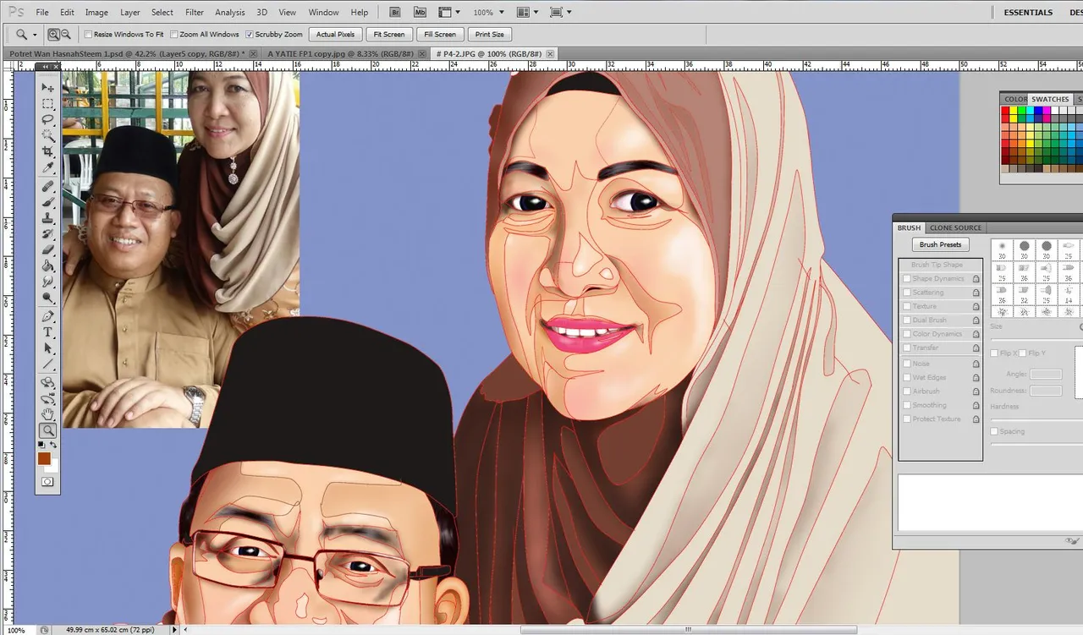Select the Clone Stamp tool
The image size is (1083, 635).
pyautogui.click(x=47, y=219)
